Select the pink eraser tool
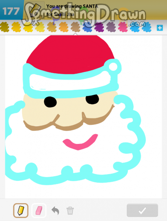 pos(39,210)
